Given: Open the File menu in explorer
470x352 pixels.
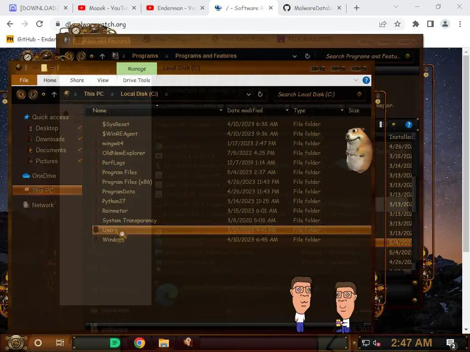Looking at the screenshot, I should (24, 80).
